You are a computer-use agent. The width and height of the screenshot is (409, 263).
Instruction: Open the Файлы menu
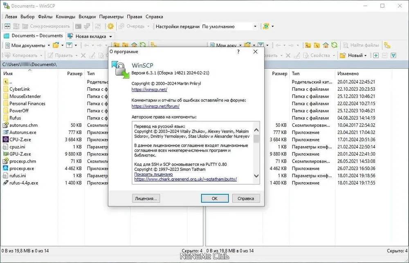(45, 17)
